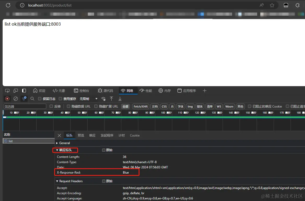Image resolution: width=305 pixels, height=201 pixels.
Task: Toggle the network filter bar icon
Action: click(x=24, y=99)
